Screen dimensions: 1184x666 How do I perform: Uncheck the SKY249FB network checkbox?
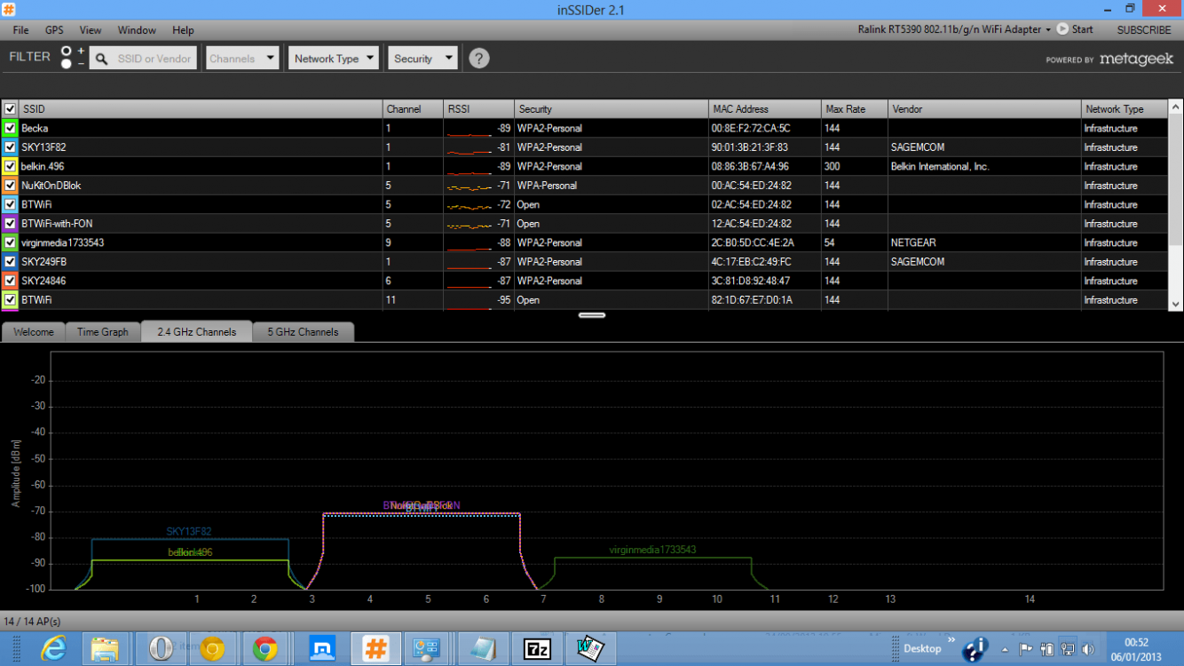pyautogui.click(x=11, y=262)
